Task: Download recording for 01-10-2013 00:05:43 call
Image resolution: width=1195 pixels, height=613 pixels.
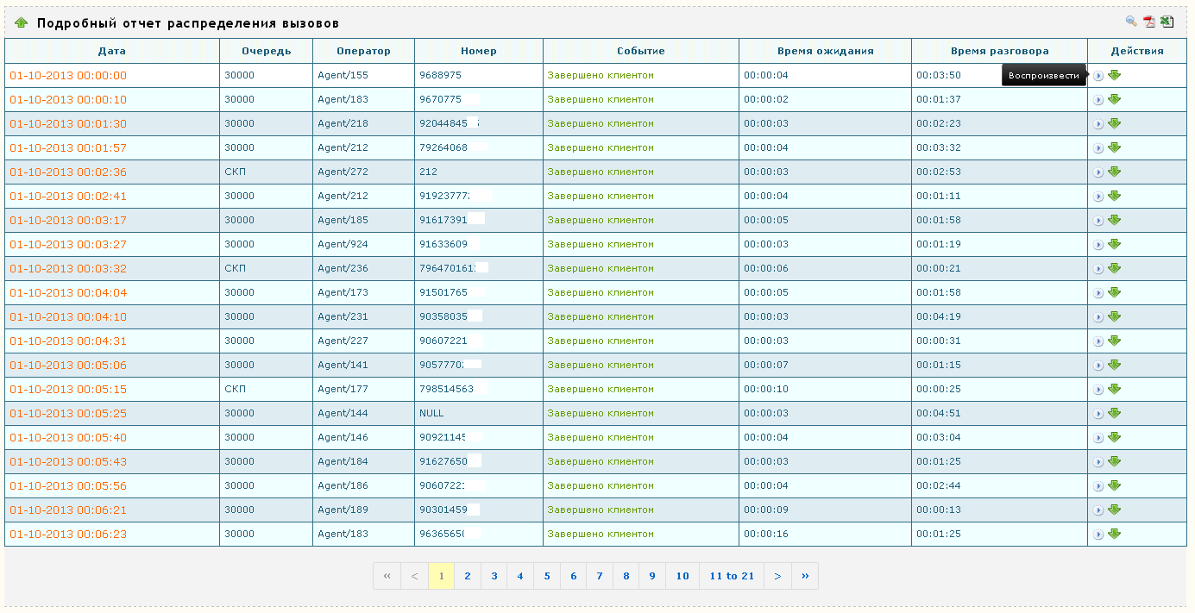Action: click(x=1114, y=461)
